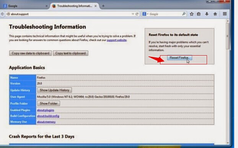This screenshot has height=148, width=238.
Task: Reload the page with the refresh icon
Action: point(137,14)
